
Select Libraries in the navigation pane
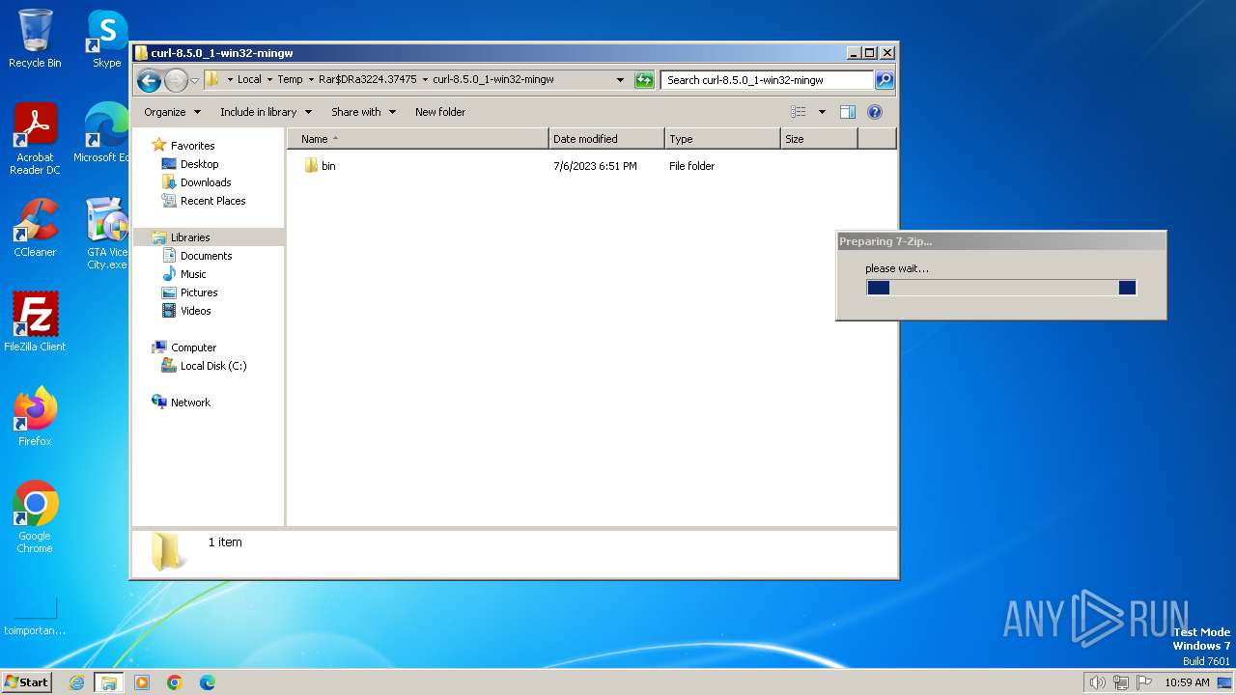coord(190,237)
